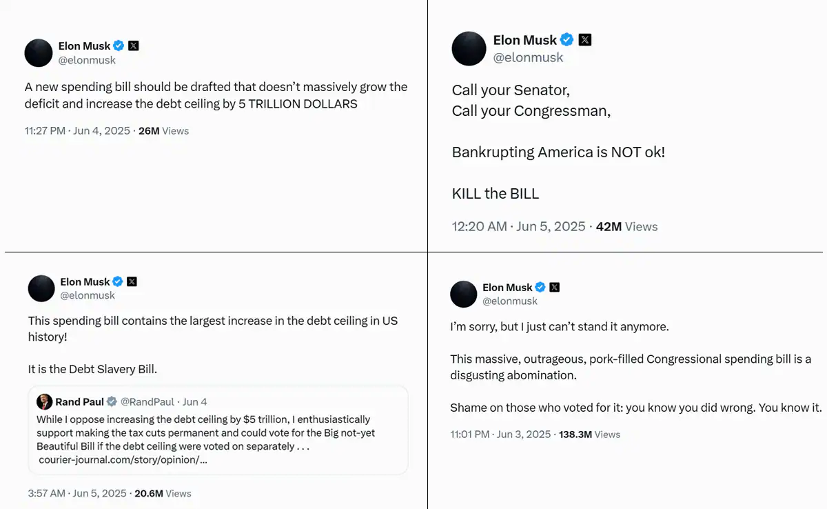Screen dimensions: 827x509
Task: Click the verified badge in the "Debt Slavery Bill" tweet
Action: (118, 281)
